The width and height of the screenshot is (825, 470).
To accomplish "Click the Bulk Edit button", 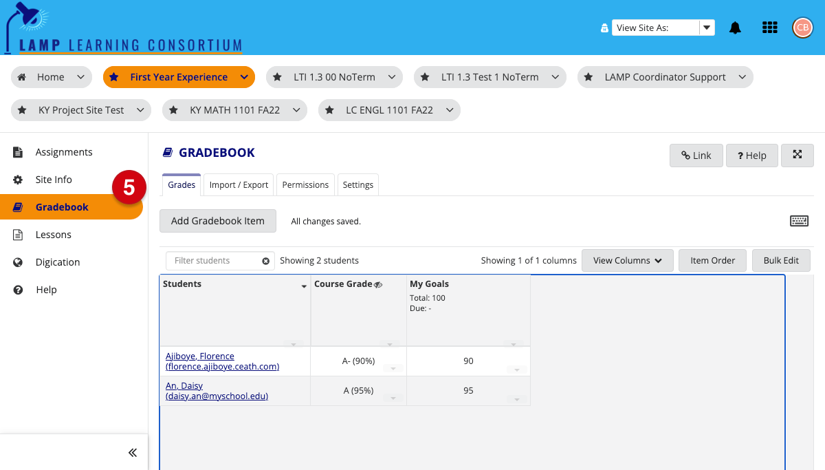I will click(781, 261).
